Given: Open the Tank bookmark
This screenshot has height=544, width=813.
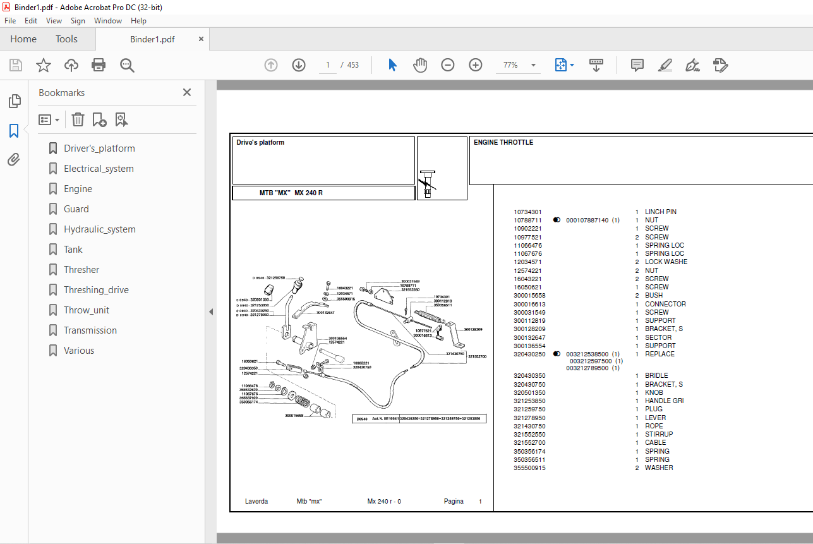Looking at the screenshot, I should (x=73, y=250).
